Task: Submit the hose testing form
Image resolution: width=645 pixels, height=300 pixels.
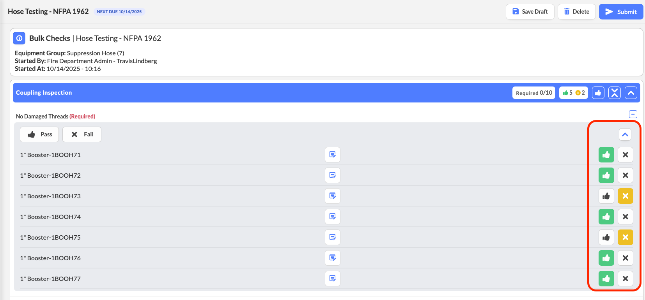Action: coord(621,12)
